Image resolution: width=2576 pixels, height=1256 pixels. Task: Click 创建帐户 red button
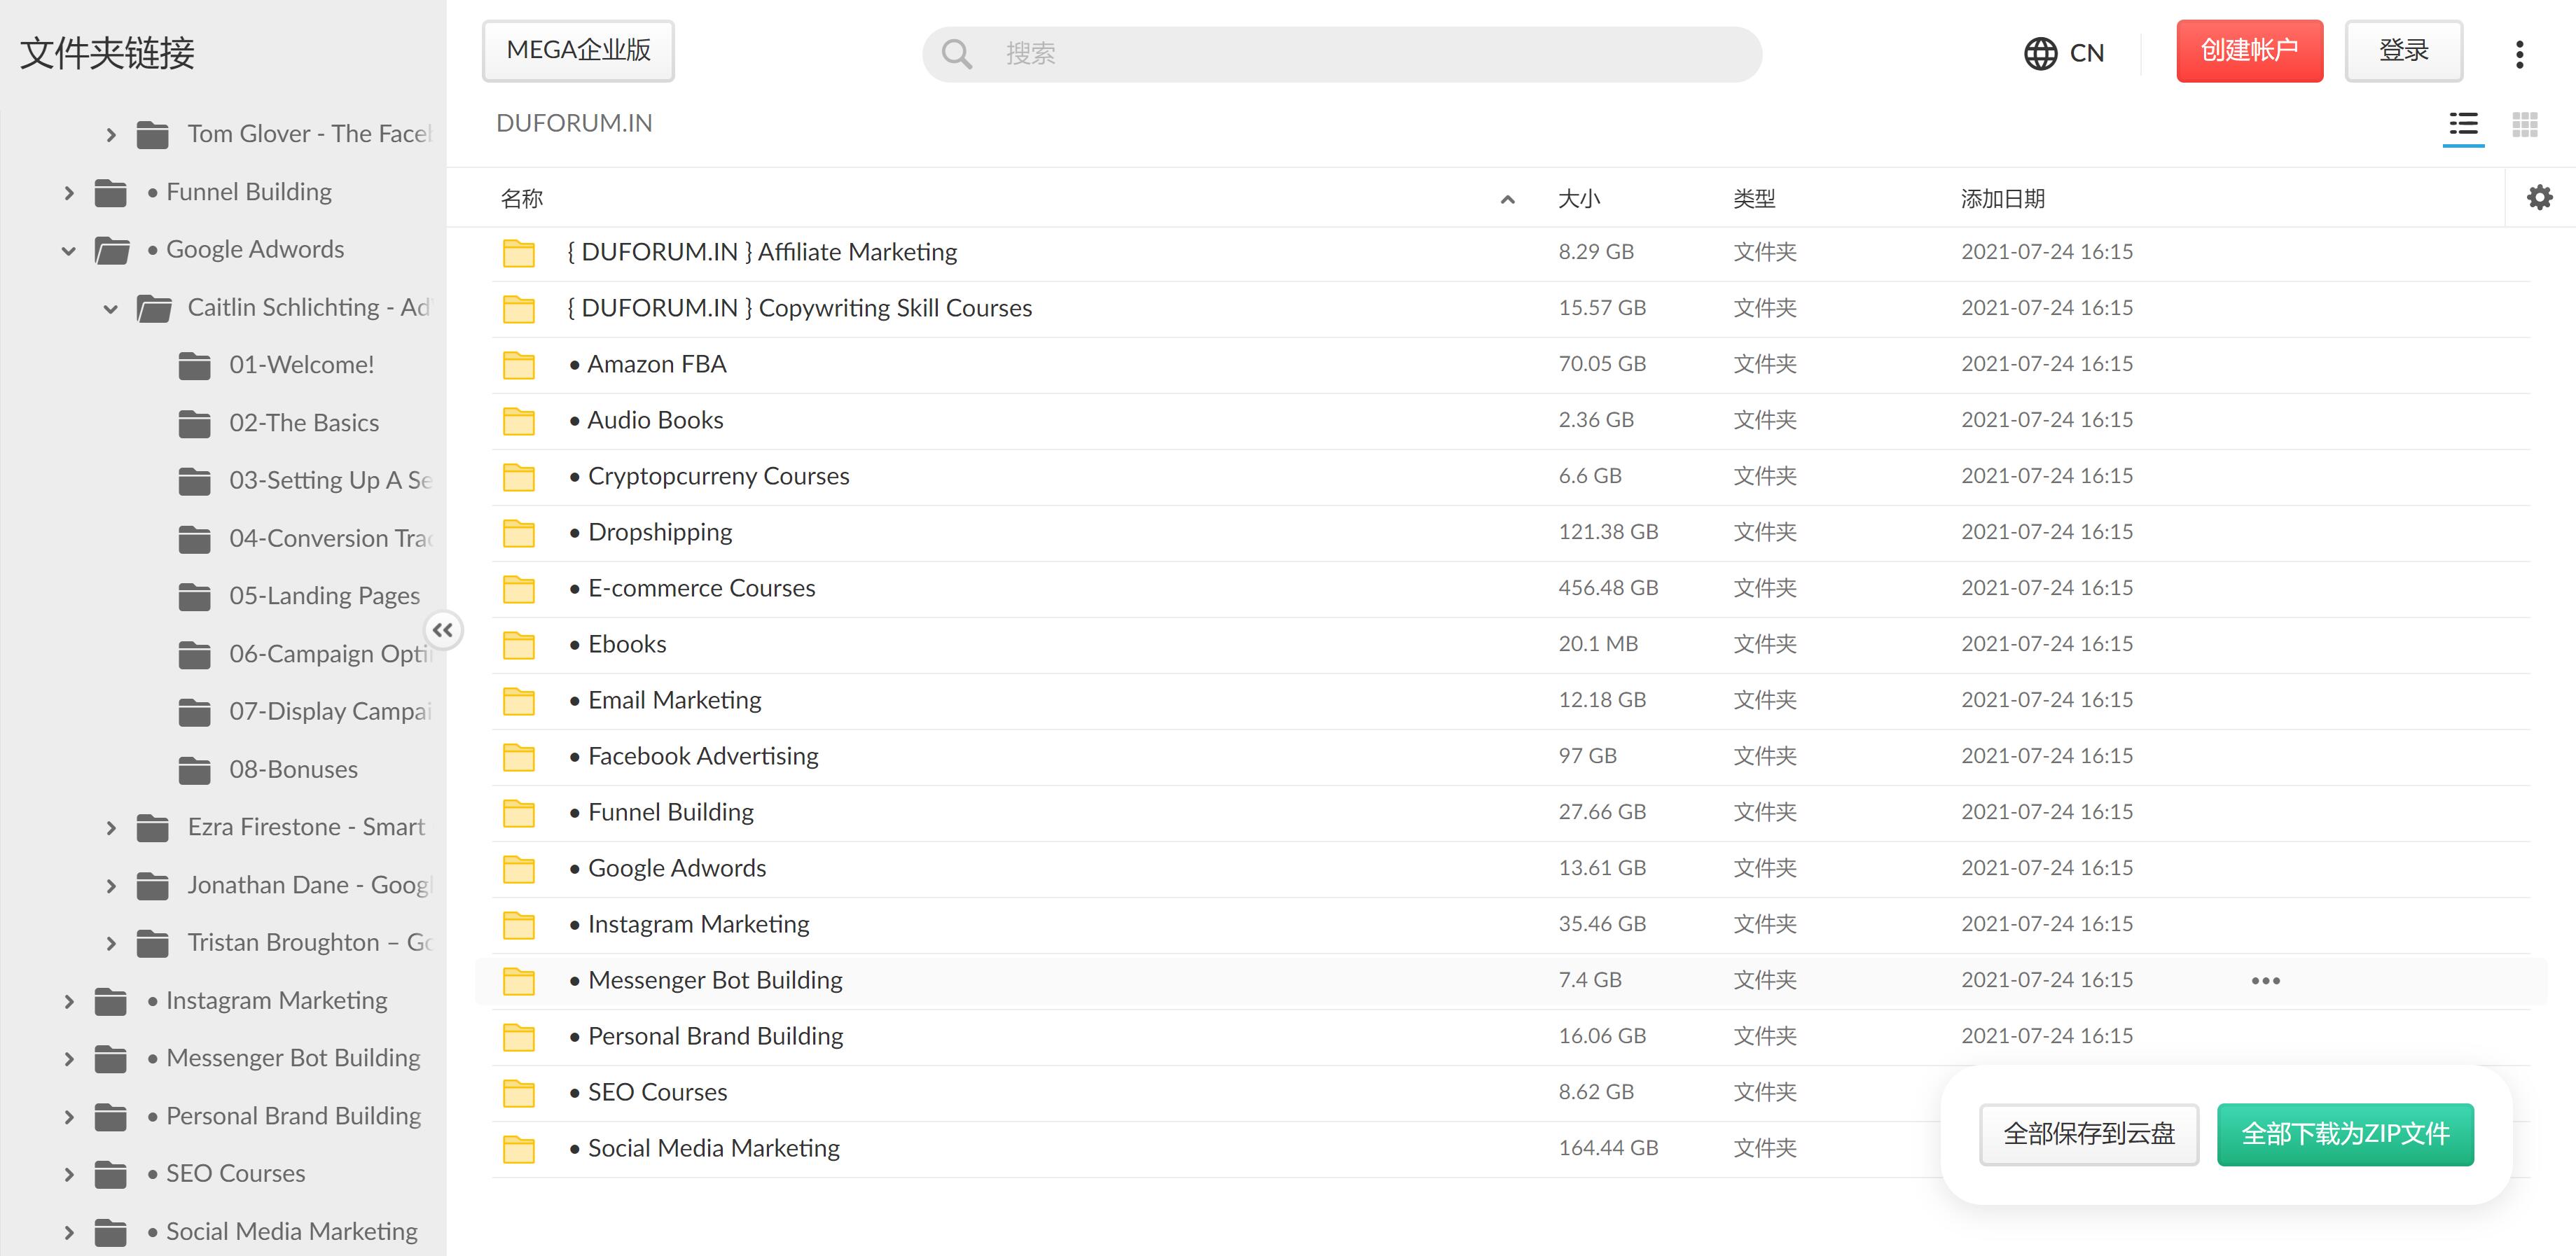pyautogui.click(x=2249, y=50)
